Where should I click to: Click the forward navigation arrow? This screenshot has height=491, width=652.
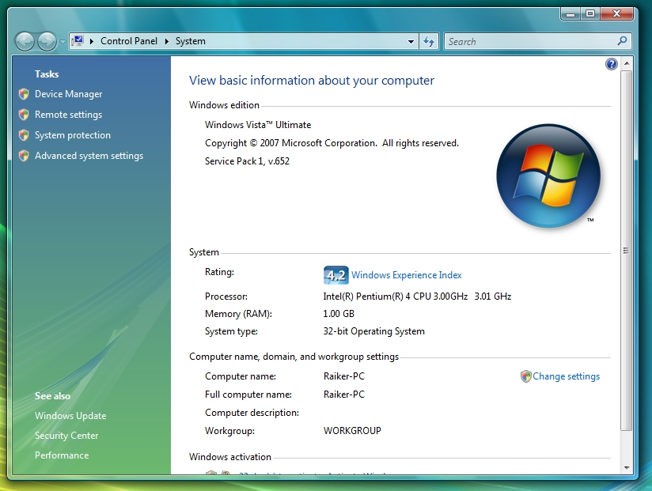(x=46, y=41)
